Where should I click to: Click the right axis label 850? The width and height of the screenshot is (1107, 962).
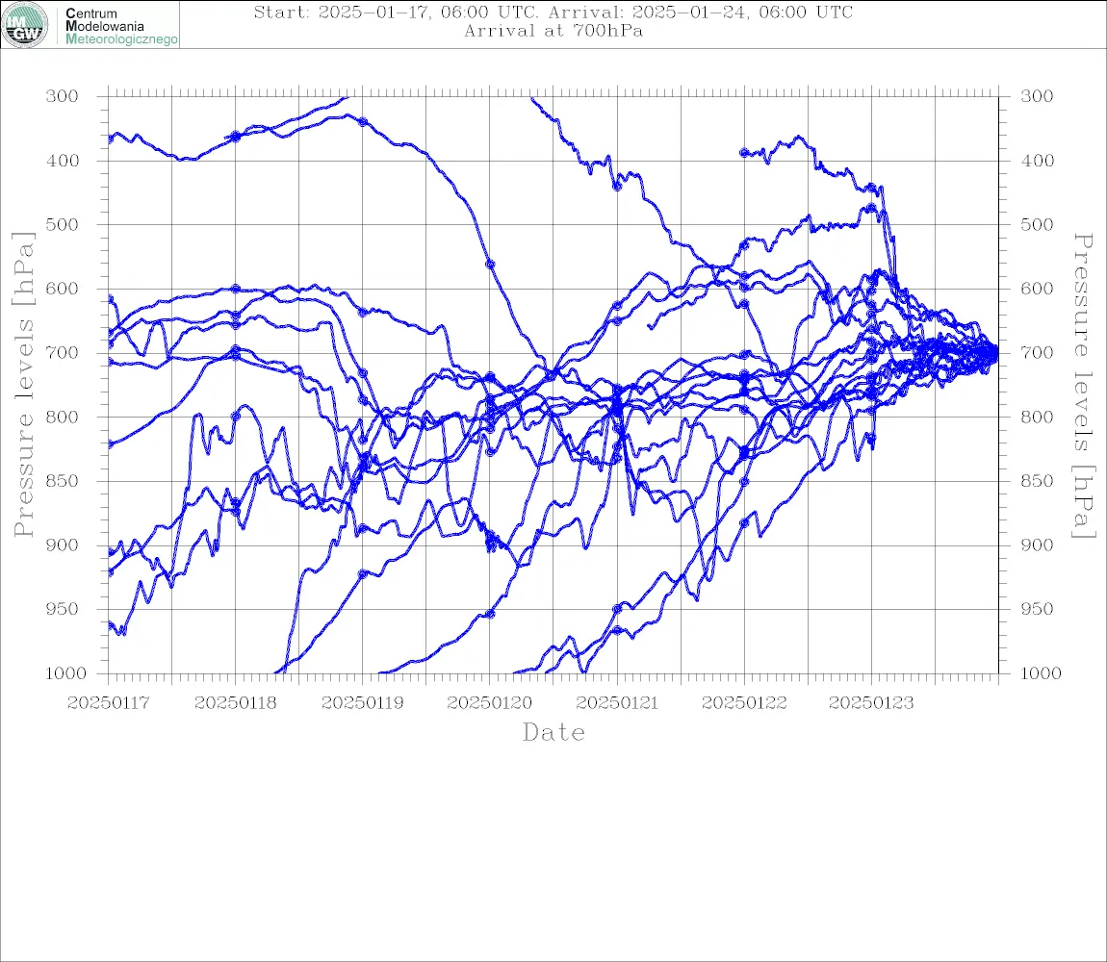(1037, 481)
